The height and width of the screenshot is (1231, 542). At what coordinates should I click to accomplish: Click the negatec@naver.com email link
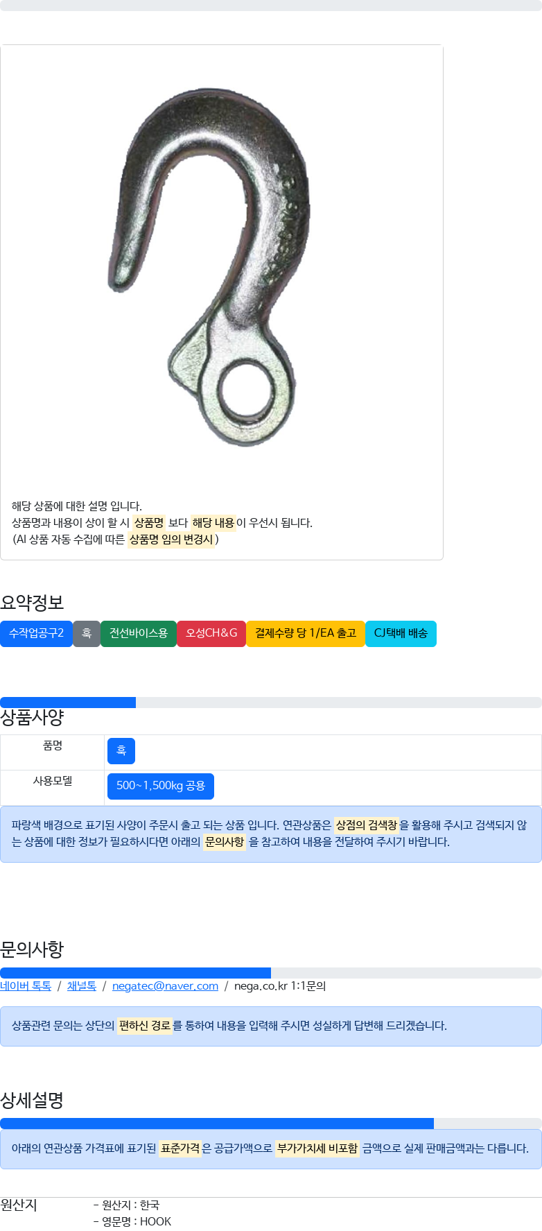tap(165, 986)
